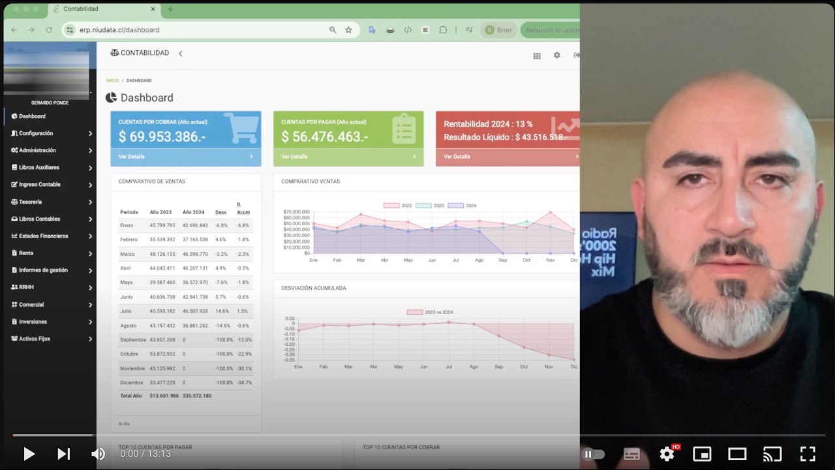
Task: Open the translate extension icon
Action: [x=372, y=30]
